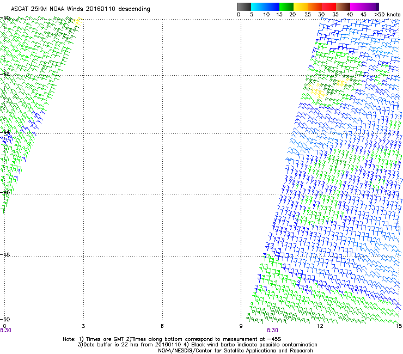
Task: Click the title 'ASCAT 25KM NOAA Winds 20160110 descending'
Action: click(x=80, y=9)
